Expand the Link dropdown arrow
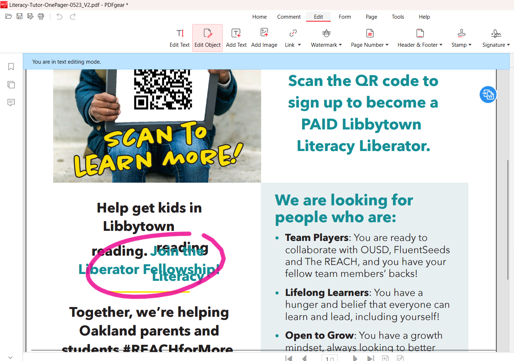This screenshot has width=514, height=361. (299, 45)
